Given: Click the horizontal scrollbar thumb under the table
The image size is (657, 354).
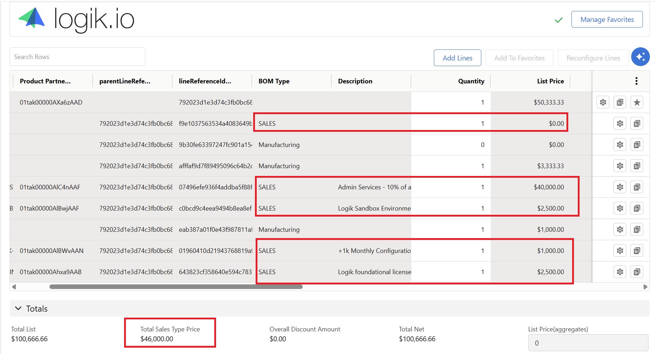Looking at the screenshot, I should click(x=176, y=287).
